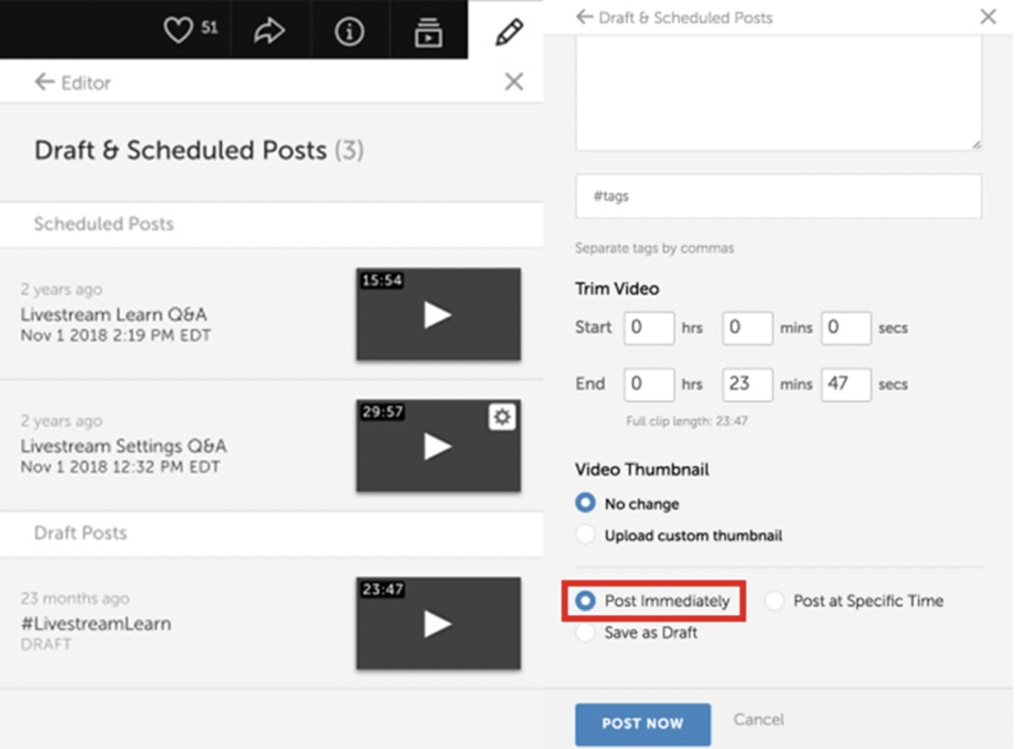The height and width of the screenshot is (749, 1015).
Task: Open settings gear on Livestream Settings Q&A thumbnail
Action: pos(501,417)
